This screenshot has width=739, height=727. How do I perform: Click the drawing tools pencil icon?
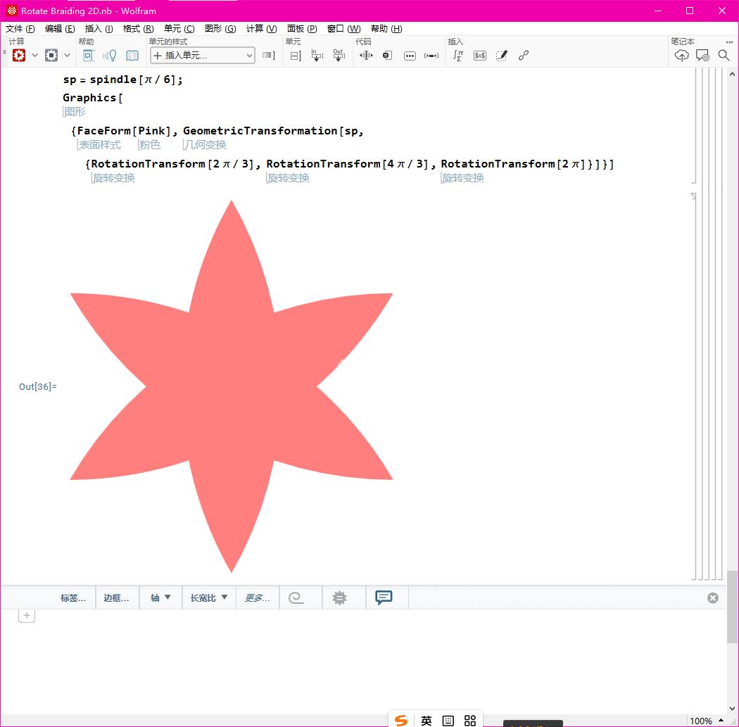click(501, 55)
